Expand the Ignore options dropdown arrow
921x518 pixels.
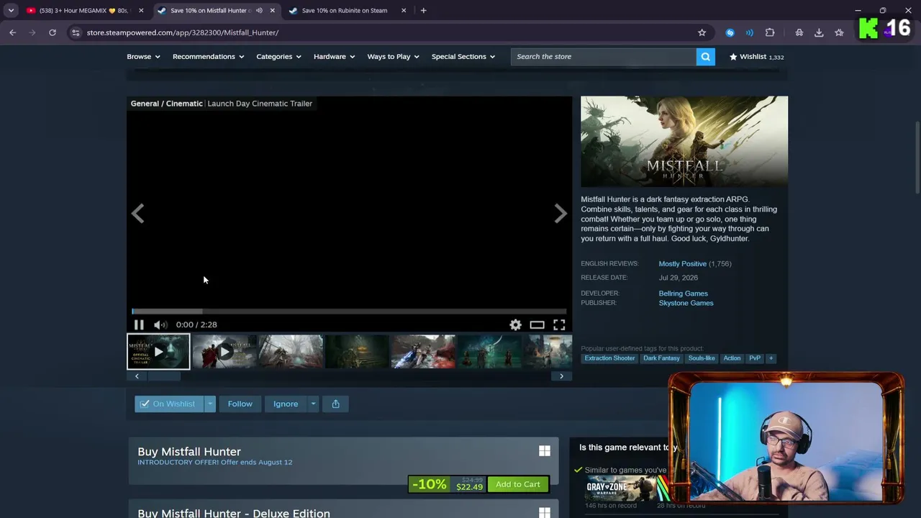313,404
